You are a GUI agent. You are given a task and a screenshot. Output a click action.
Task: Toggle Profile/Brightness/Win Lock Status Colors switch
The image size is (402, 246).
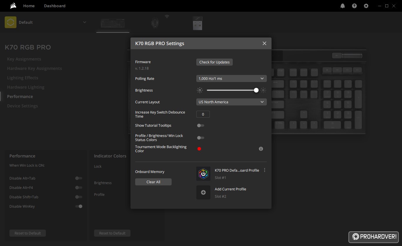point(201,138)
